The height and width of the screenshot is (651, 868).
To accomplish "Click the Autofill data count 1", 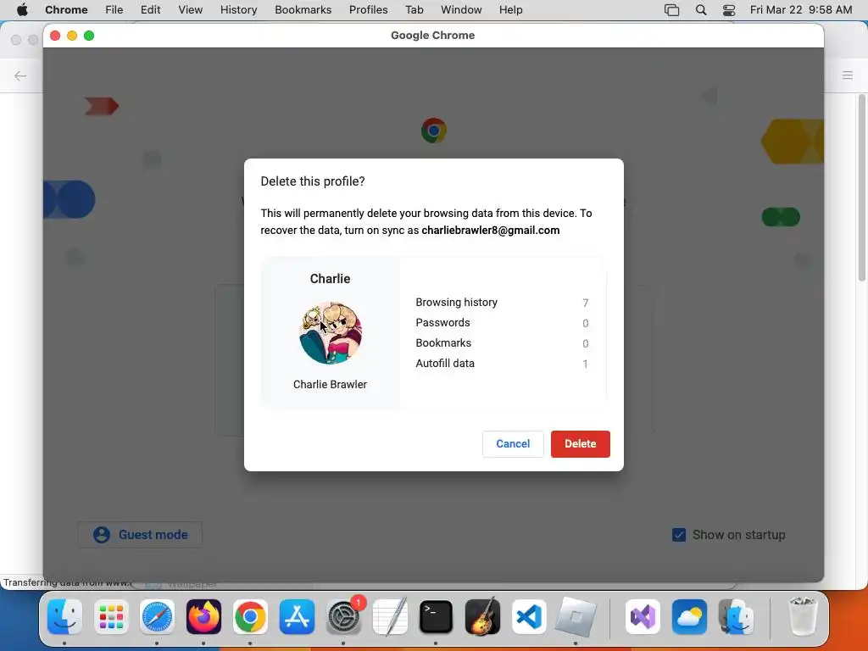I will [x=585, y=364].
